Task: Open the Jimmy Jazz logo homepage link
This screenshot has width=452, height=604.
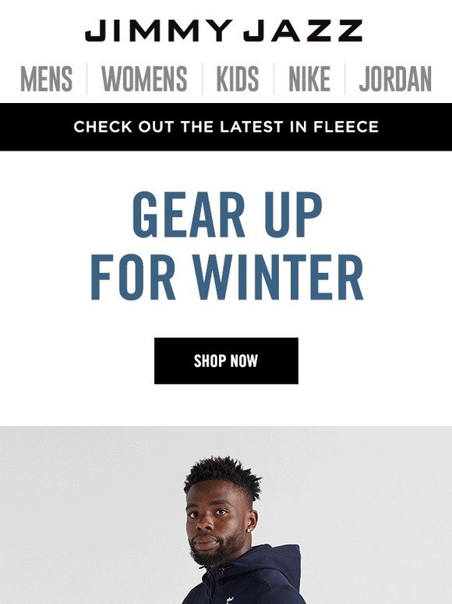Action: point(224,30)
